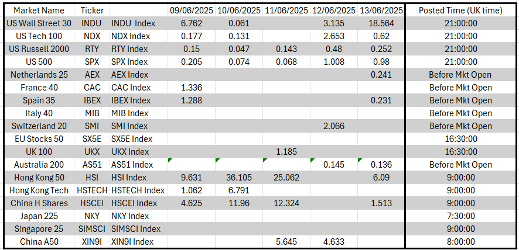
Task: Select the 'EU Stocks 50' cell
Action: click(x=39, y=139)
